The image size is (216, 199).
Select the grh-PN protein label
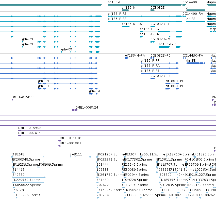[43, 81]
